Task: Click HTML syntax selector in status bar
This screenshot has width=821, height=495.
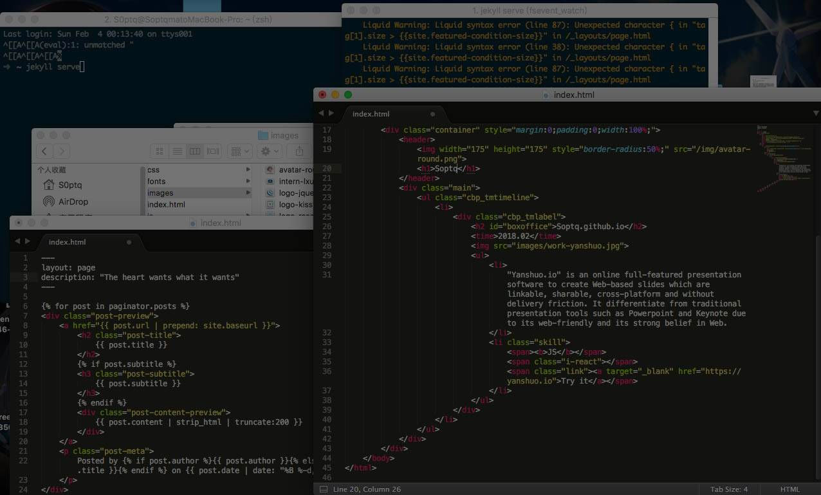Action: click(789, 489)
